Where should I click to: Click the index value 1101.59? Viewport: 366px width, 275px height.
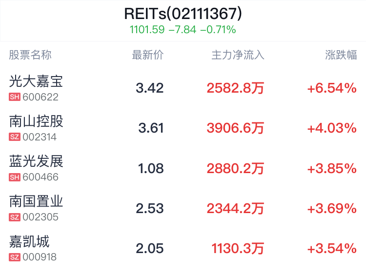coord(147,30)
